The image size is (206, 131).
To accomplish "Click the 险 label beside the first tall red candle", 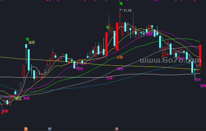I will (108, 27).
